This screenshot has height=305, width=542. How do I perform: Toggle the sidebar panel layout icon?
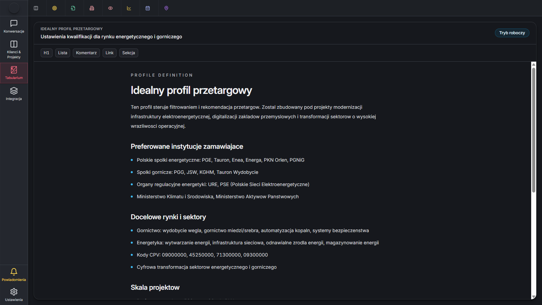pos(36,8)
